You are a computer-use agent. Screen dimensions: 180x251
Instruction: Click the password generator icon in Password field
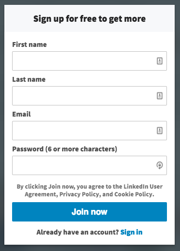pyautogui.click(x=160, y=165)
